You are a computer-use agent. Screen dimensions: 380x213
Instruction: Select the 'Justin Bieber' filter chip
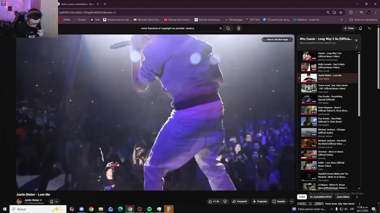(x=343, y=197)
